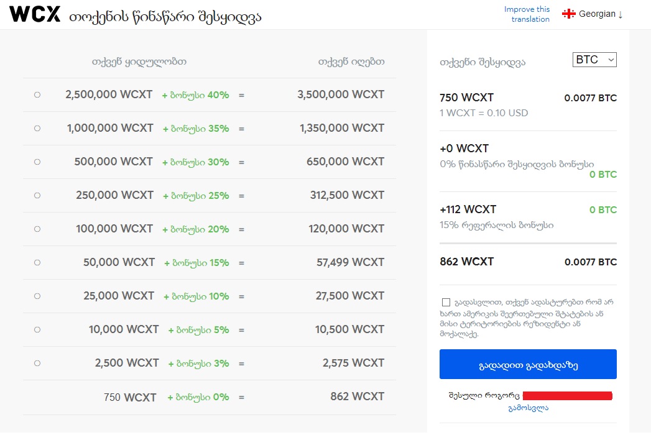Click the 862 WCXT total in purchase panel
Image resolution: width=651 pixels, height=435 pixels.
[467, 262]
